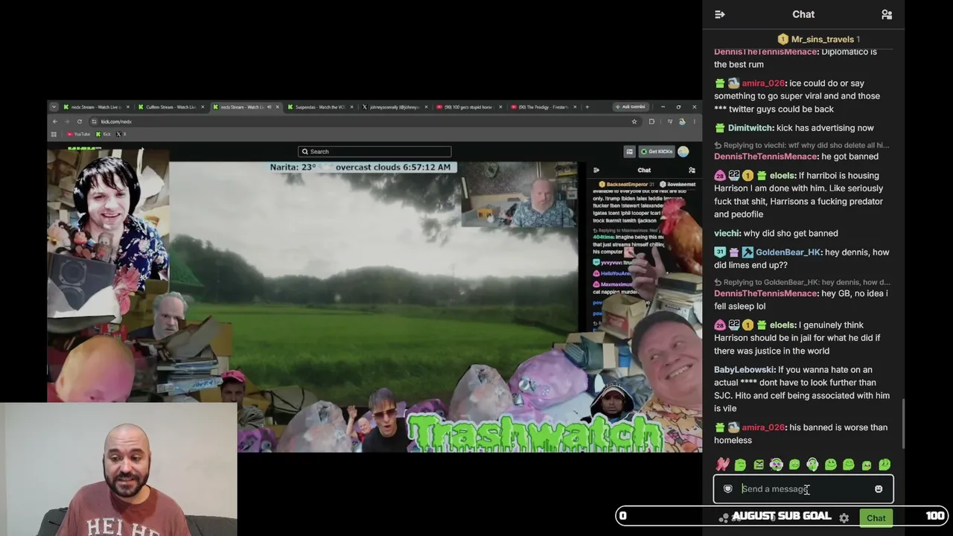Open Dimitwitch username in chat
The width and height of the screenshot is (953, 536).
tap(750, 128)
